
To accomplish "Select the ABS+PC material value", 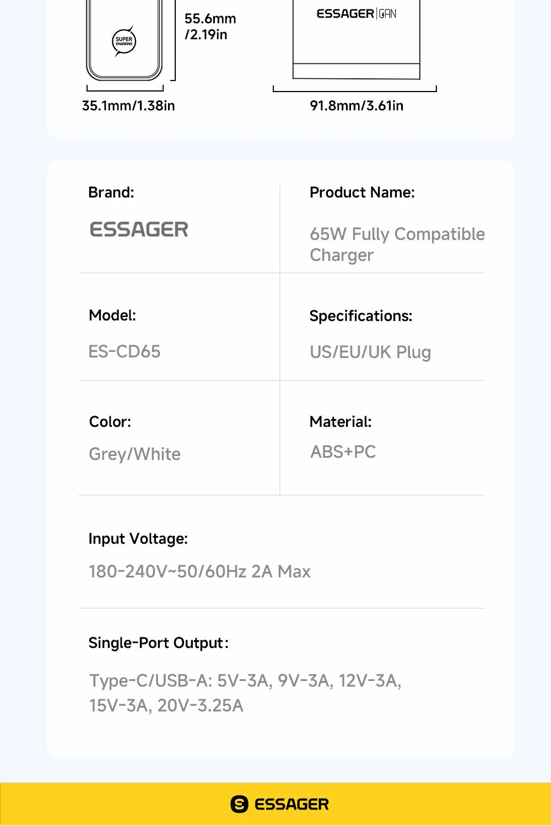I will pyautogui.click(x=343, y=452).
